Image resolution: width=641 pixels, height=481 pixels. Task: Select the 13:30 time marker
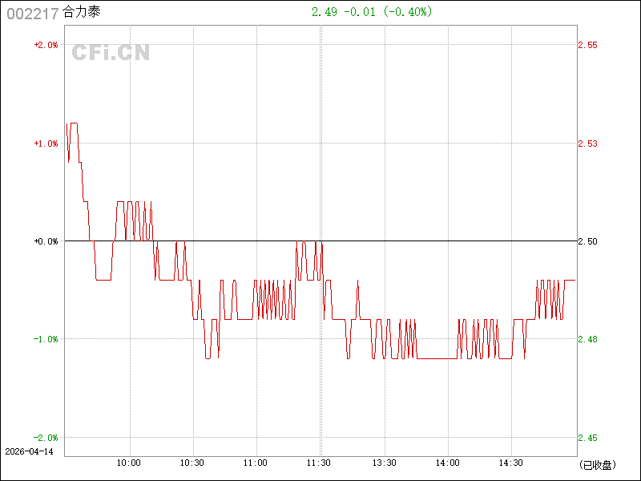(384, 463)
